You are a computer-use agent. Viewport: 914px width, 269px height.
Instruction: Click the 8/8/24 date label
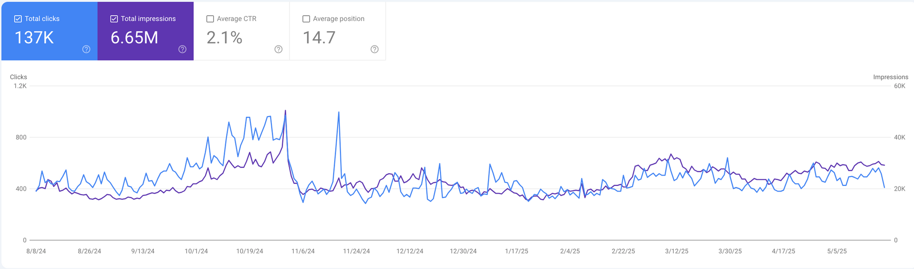[36, 251]
